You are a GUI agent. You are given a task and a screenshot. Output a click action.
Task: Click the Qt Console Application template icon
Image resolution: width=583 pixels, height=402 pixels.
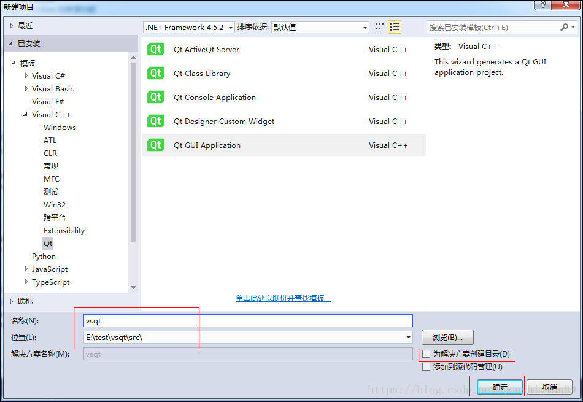(x=156, y=98)
